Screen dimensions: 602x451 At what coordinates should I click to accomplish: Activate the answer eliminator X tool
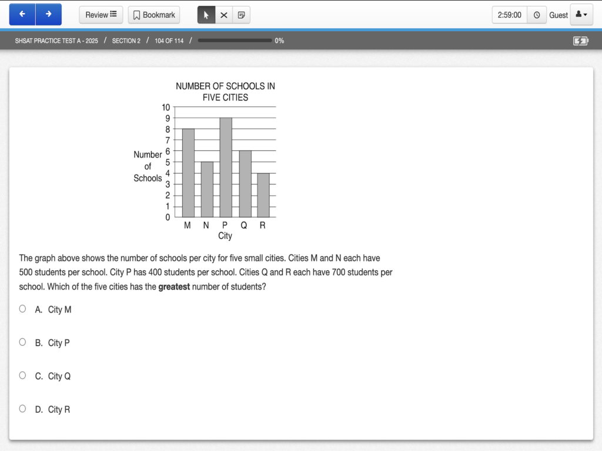click(x=223, y=15)
